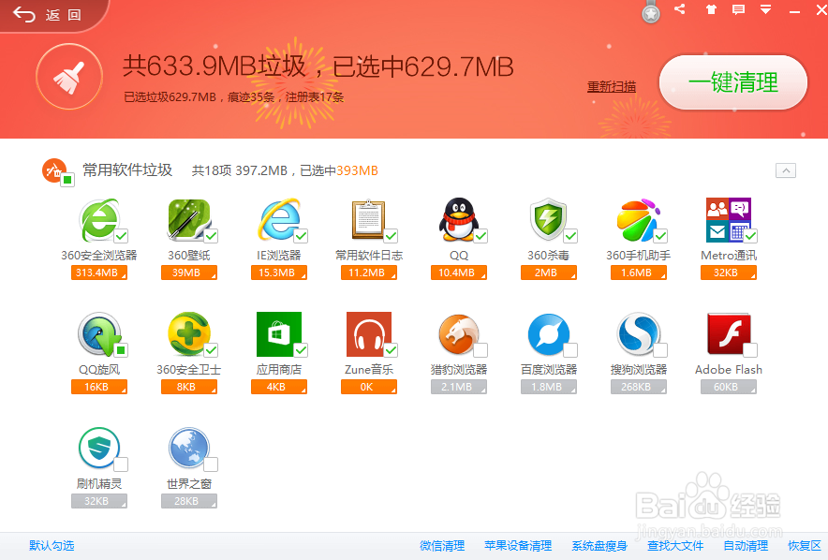Open 微信清理
The image size is (828, 560).
click(x=442, y=546)
